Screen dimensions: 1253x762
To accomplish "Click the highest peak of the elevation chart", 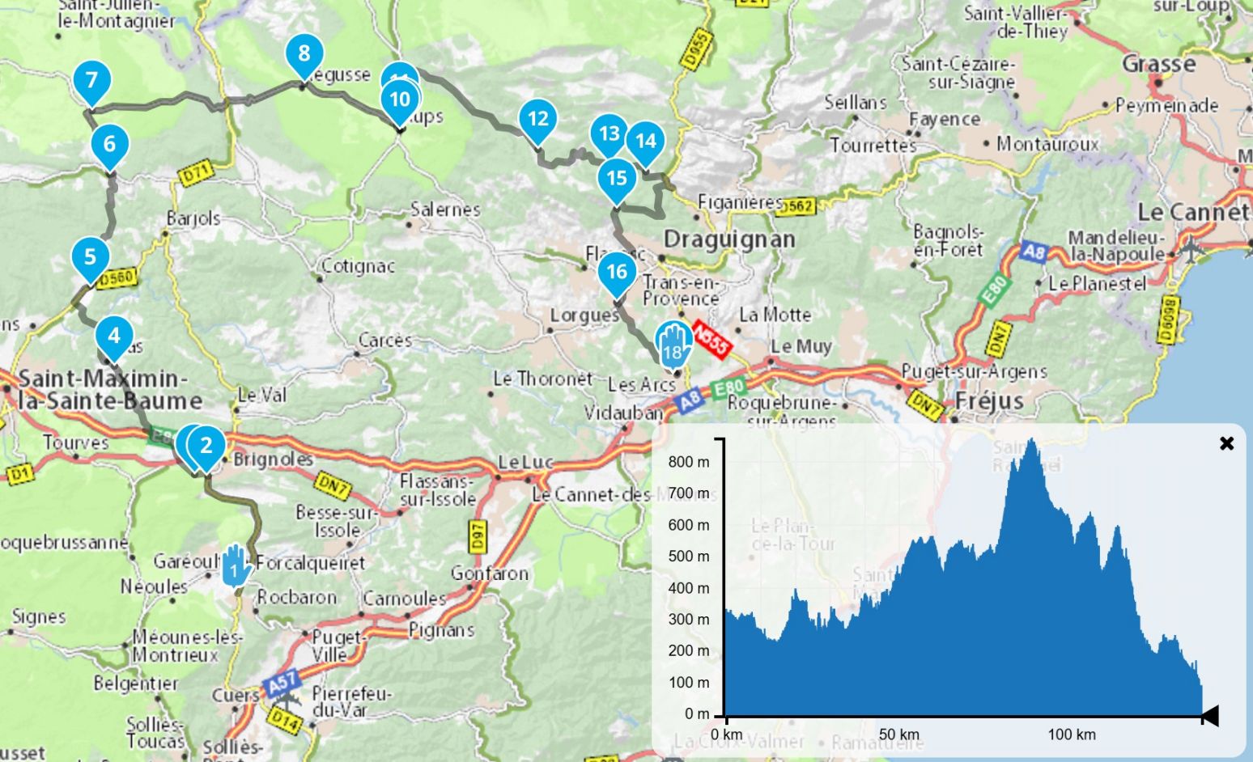I will coord(1030,442).
